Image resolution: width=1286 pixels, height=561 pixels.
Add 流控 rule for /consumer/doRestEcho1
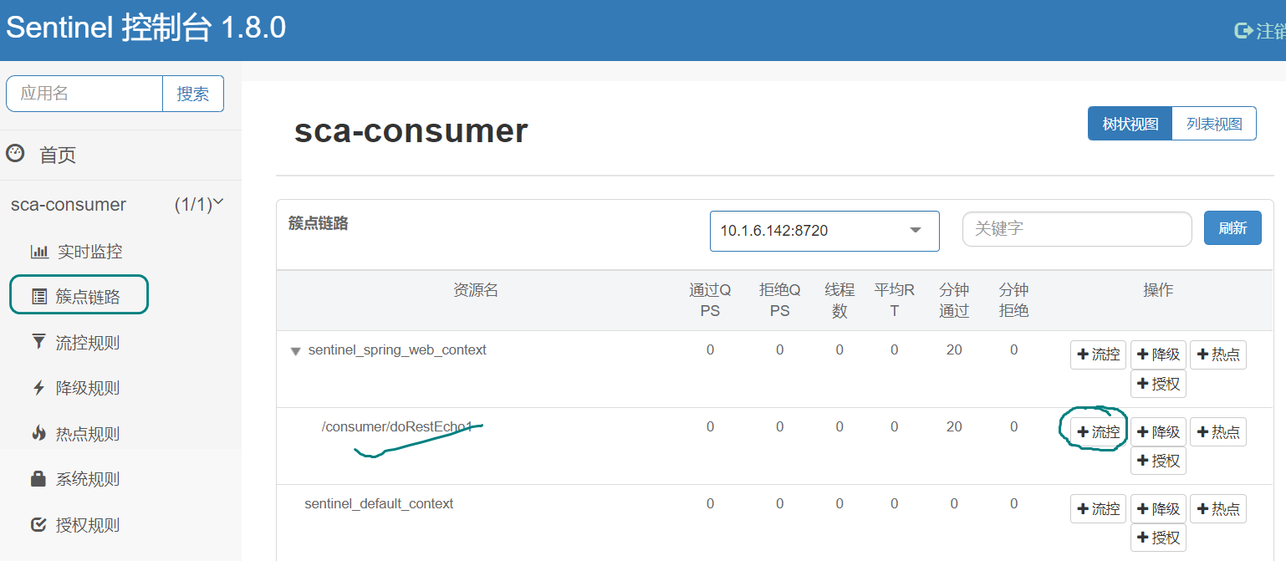[1098, 431]
